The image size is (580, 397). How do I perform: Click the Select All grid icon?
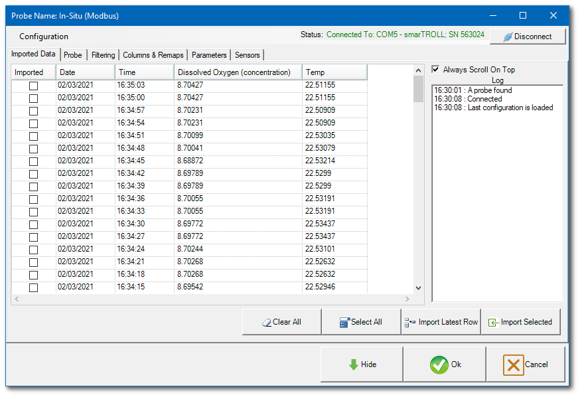tap(344, 321)
